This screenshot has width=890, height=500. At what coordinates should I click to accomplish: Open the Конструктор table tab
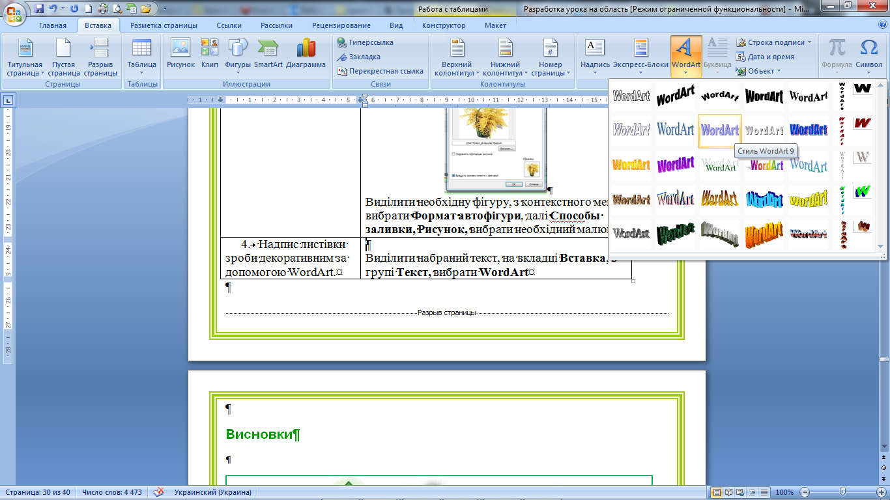tap(444, 25)
